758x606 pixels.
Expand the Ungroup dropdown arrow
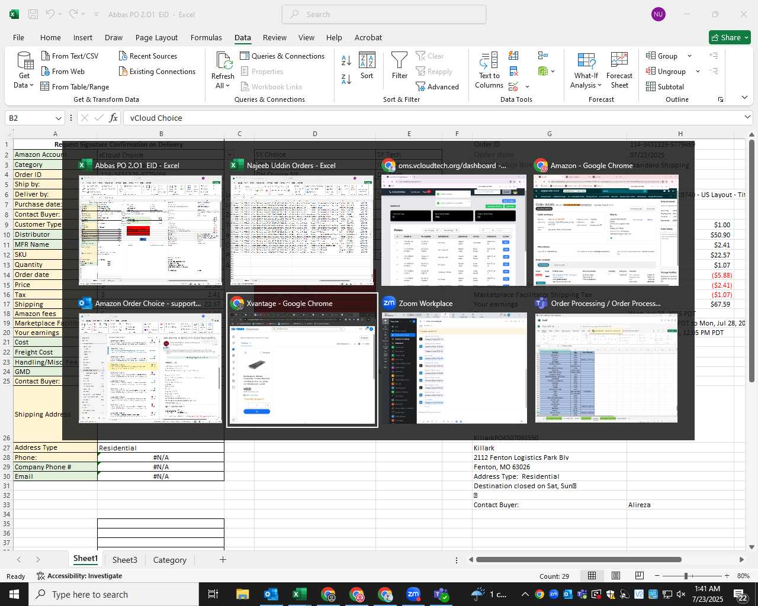point(698,71)
